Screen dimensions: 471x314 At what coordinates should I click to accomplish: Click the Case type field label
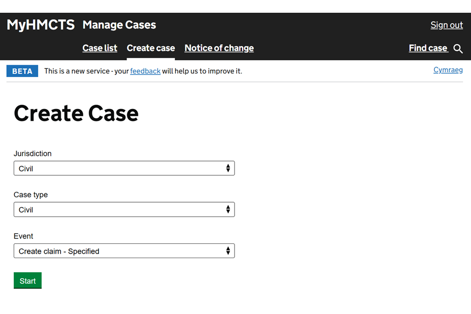pos(30,195)
